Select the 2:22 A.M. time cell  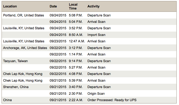[x=76, y=100]
